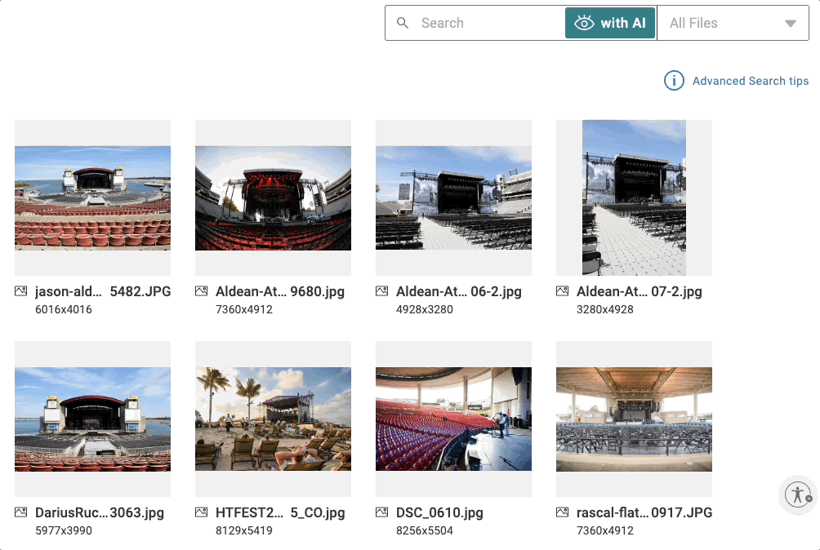Screen dimensions: 820x550
Task: Select file name jason-ald... 5482.JPG
Action: [x=103, y=291]
